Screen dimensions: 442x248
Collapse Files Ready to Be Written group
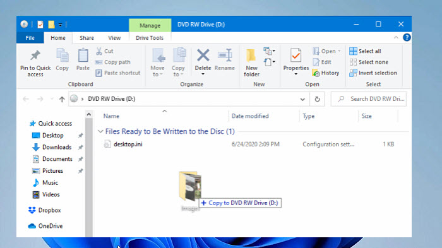click(100, 131)
